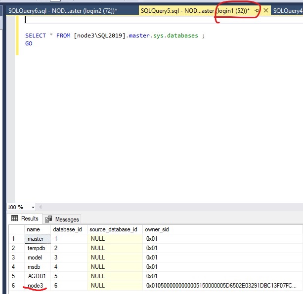This screenshot has height=294, width=303.
Task: Click the Results grid icon
Action: (x=14, y=218)
